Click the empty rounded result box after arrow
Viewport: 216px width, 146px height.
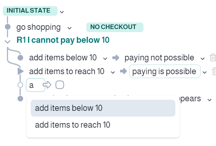point(59,85)
